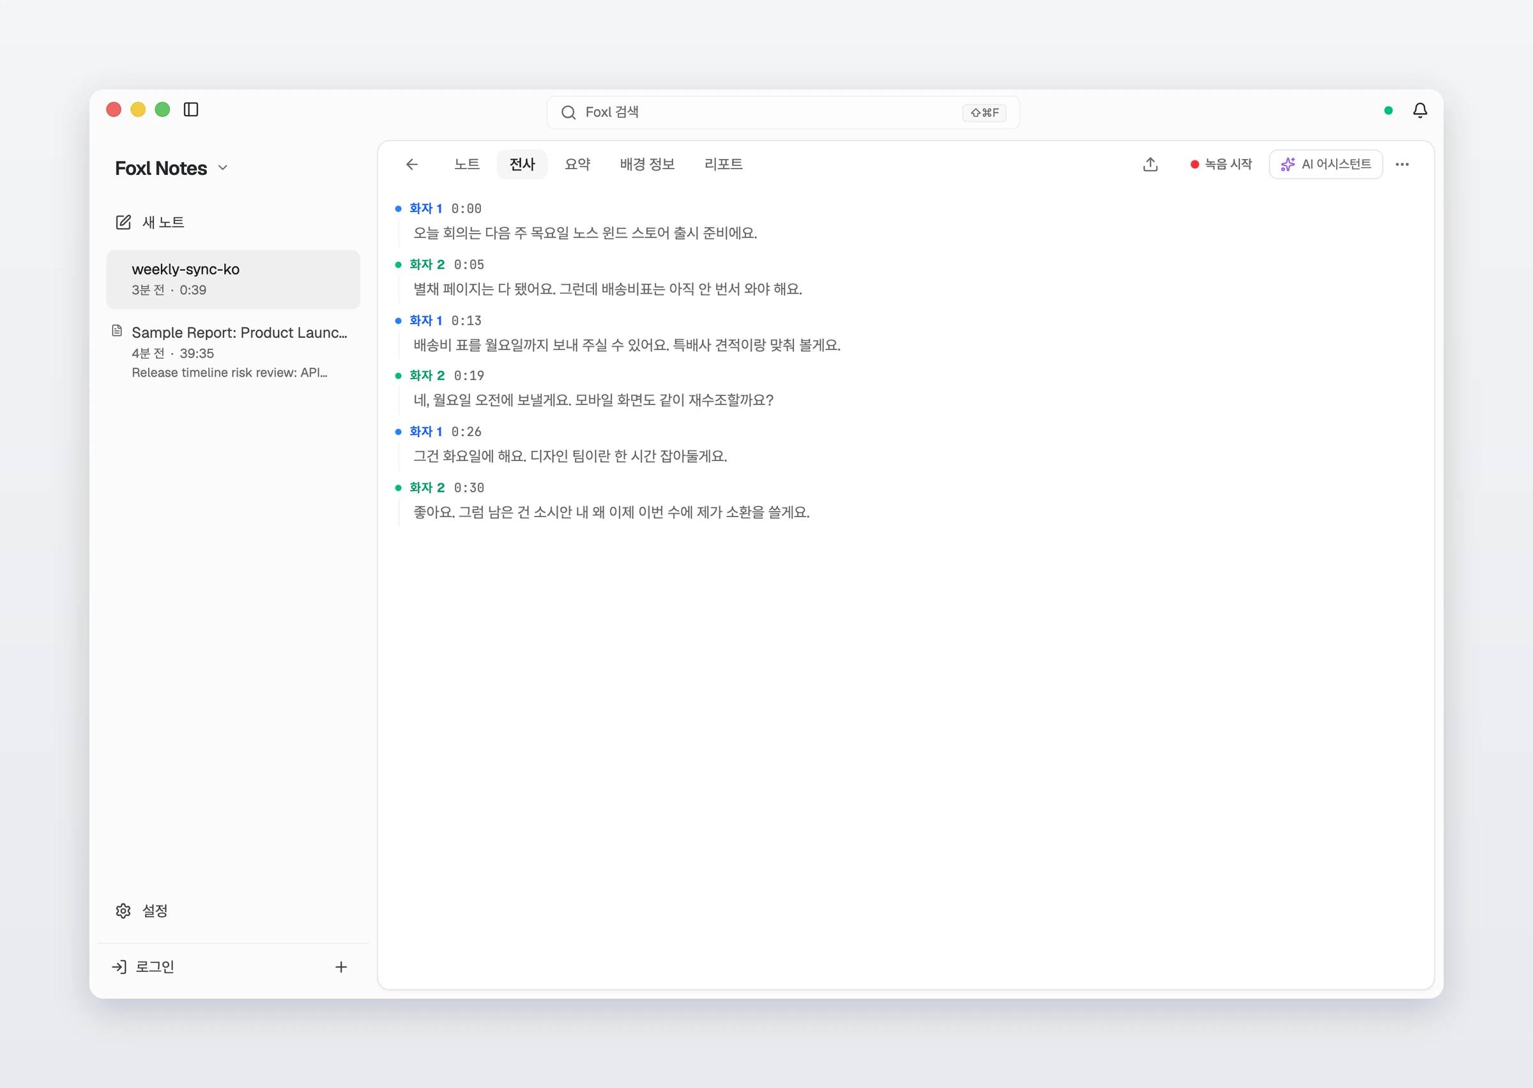1533x1088 pixels.
Task: Click the 0:26 timestamp
Action: coord(466,432)
